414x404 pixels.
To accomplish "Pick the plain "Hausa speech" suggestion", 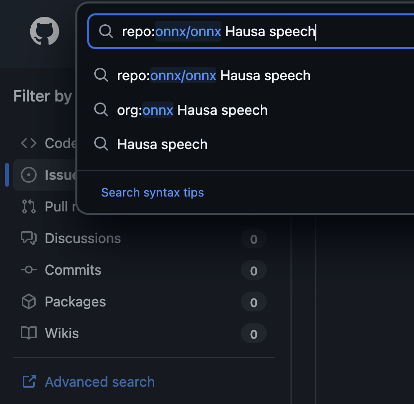I will click(x=162, y=145).
